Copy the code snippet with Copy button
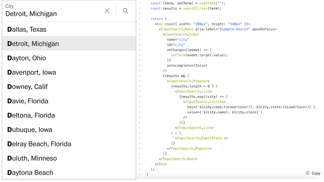 [313, 173]
